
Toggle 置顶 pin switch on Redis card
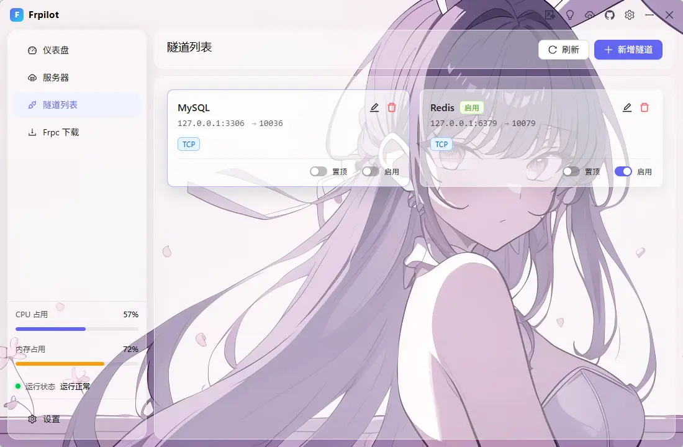(x=571, y=171)
